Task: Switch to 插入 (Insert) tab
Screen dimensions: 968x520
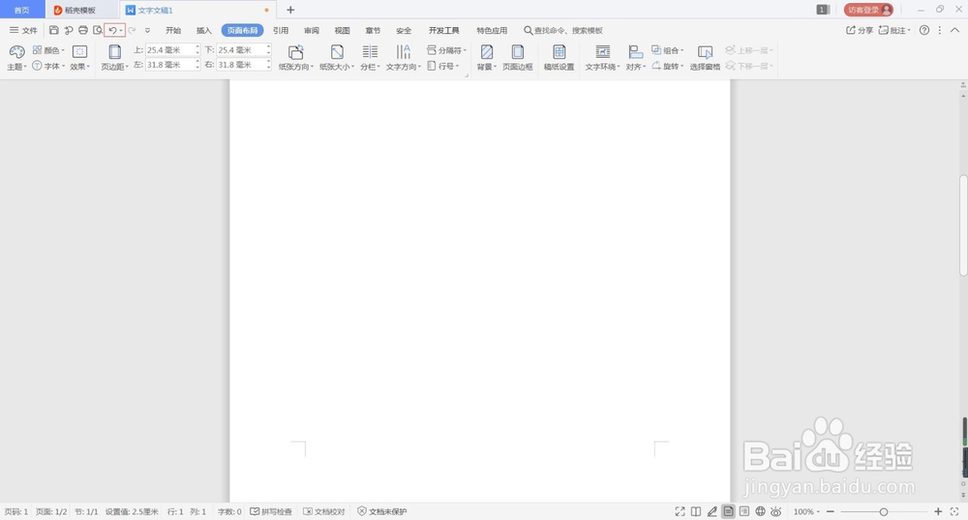Action: (x=203, y=30)
